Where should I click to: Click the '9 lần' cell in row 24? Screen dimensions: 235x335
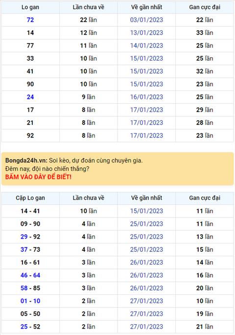88,97
